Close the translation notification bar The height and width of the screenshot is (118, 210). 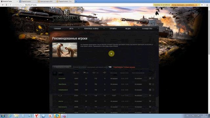click(199, 5)
